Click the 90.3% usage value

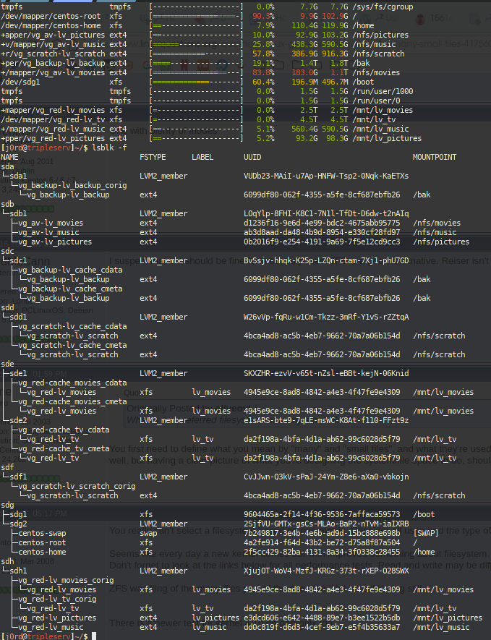pyautogui.click(x=263, y=17)
